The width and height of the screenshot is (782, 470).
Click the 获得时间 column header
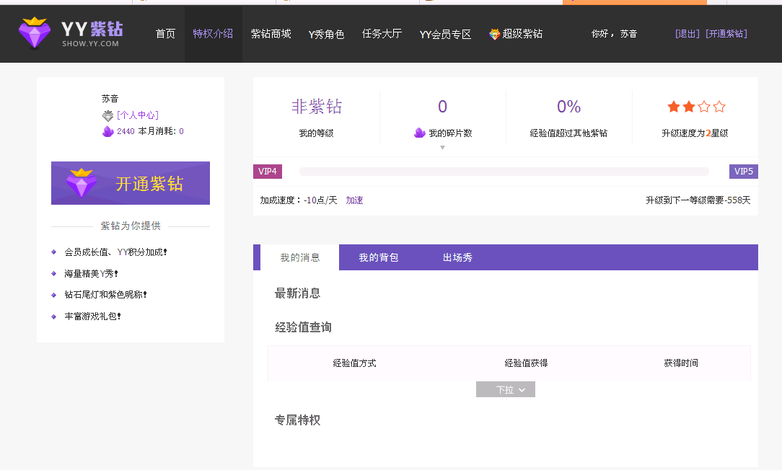point(681,363)
